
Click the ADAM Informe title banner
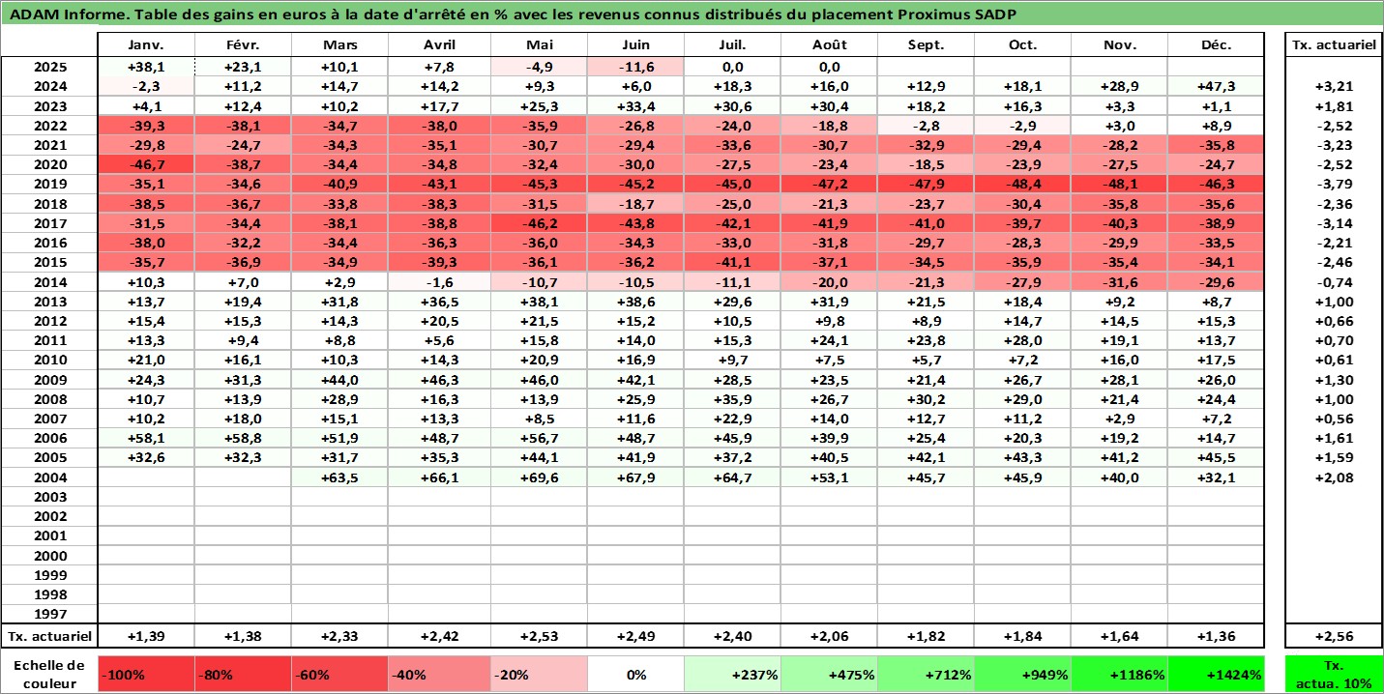coord(692,14)
